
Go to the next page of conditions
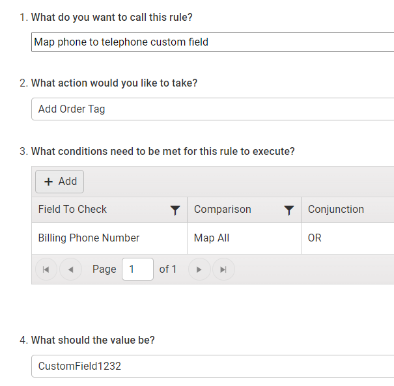point(199,269)
